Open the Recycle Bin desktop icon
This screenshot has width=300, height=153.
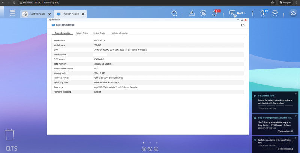click(x=10, y=135)
